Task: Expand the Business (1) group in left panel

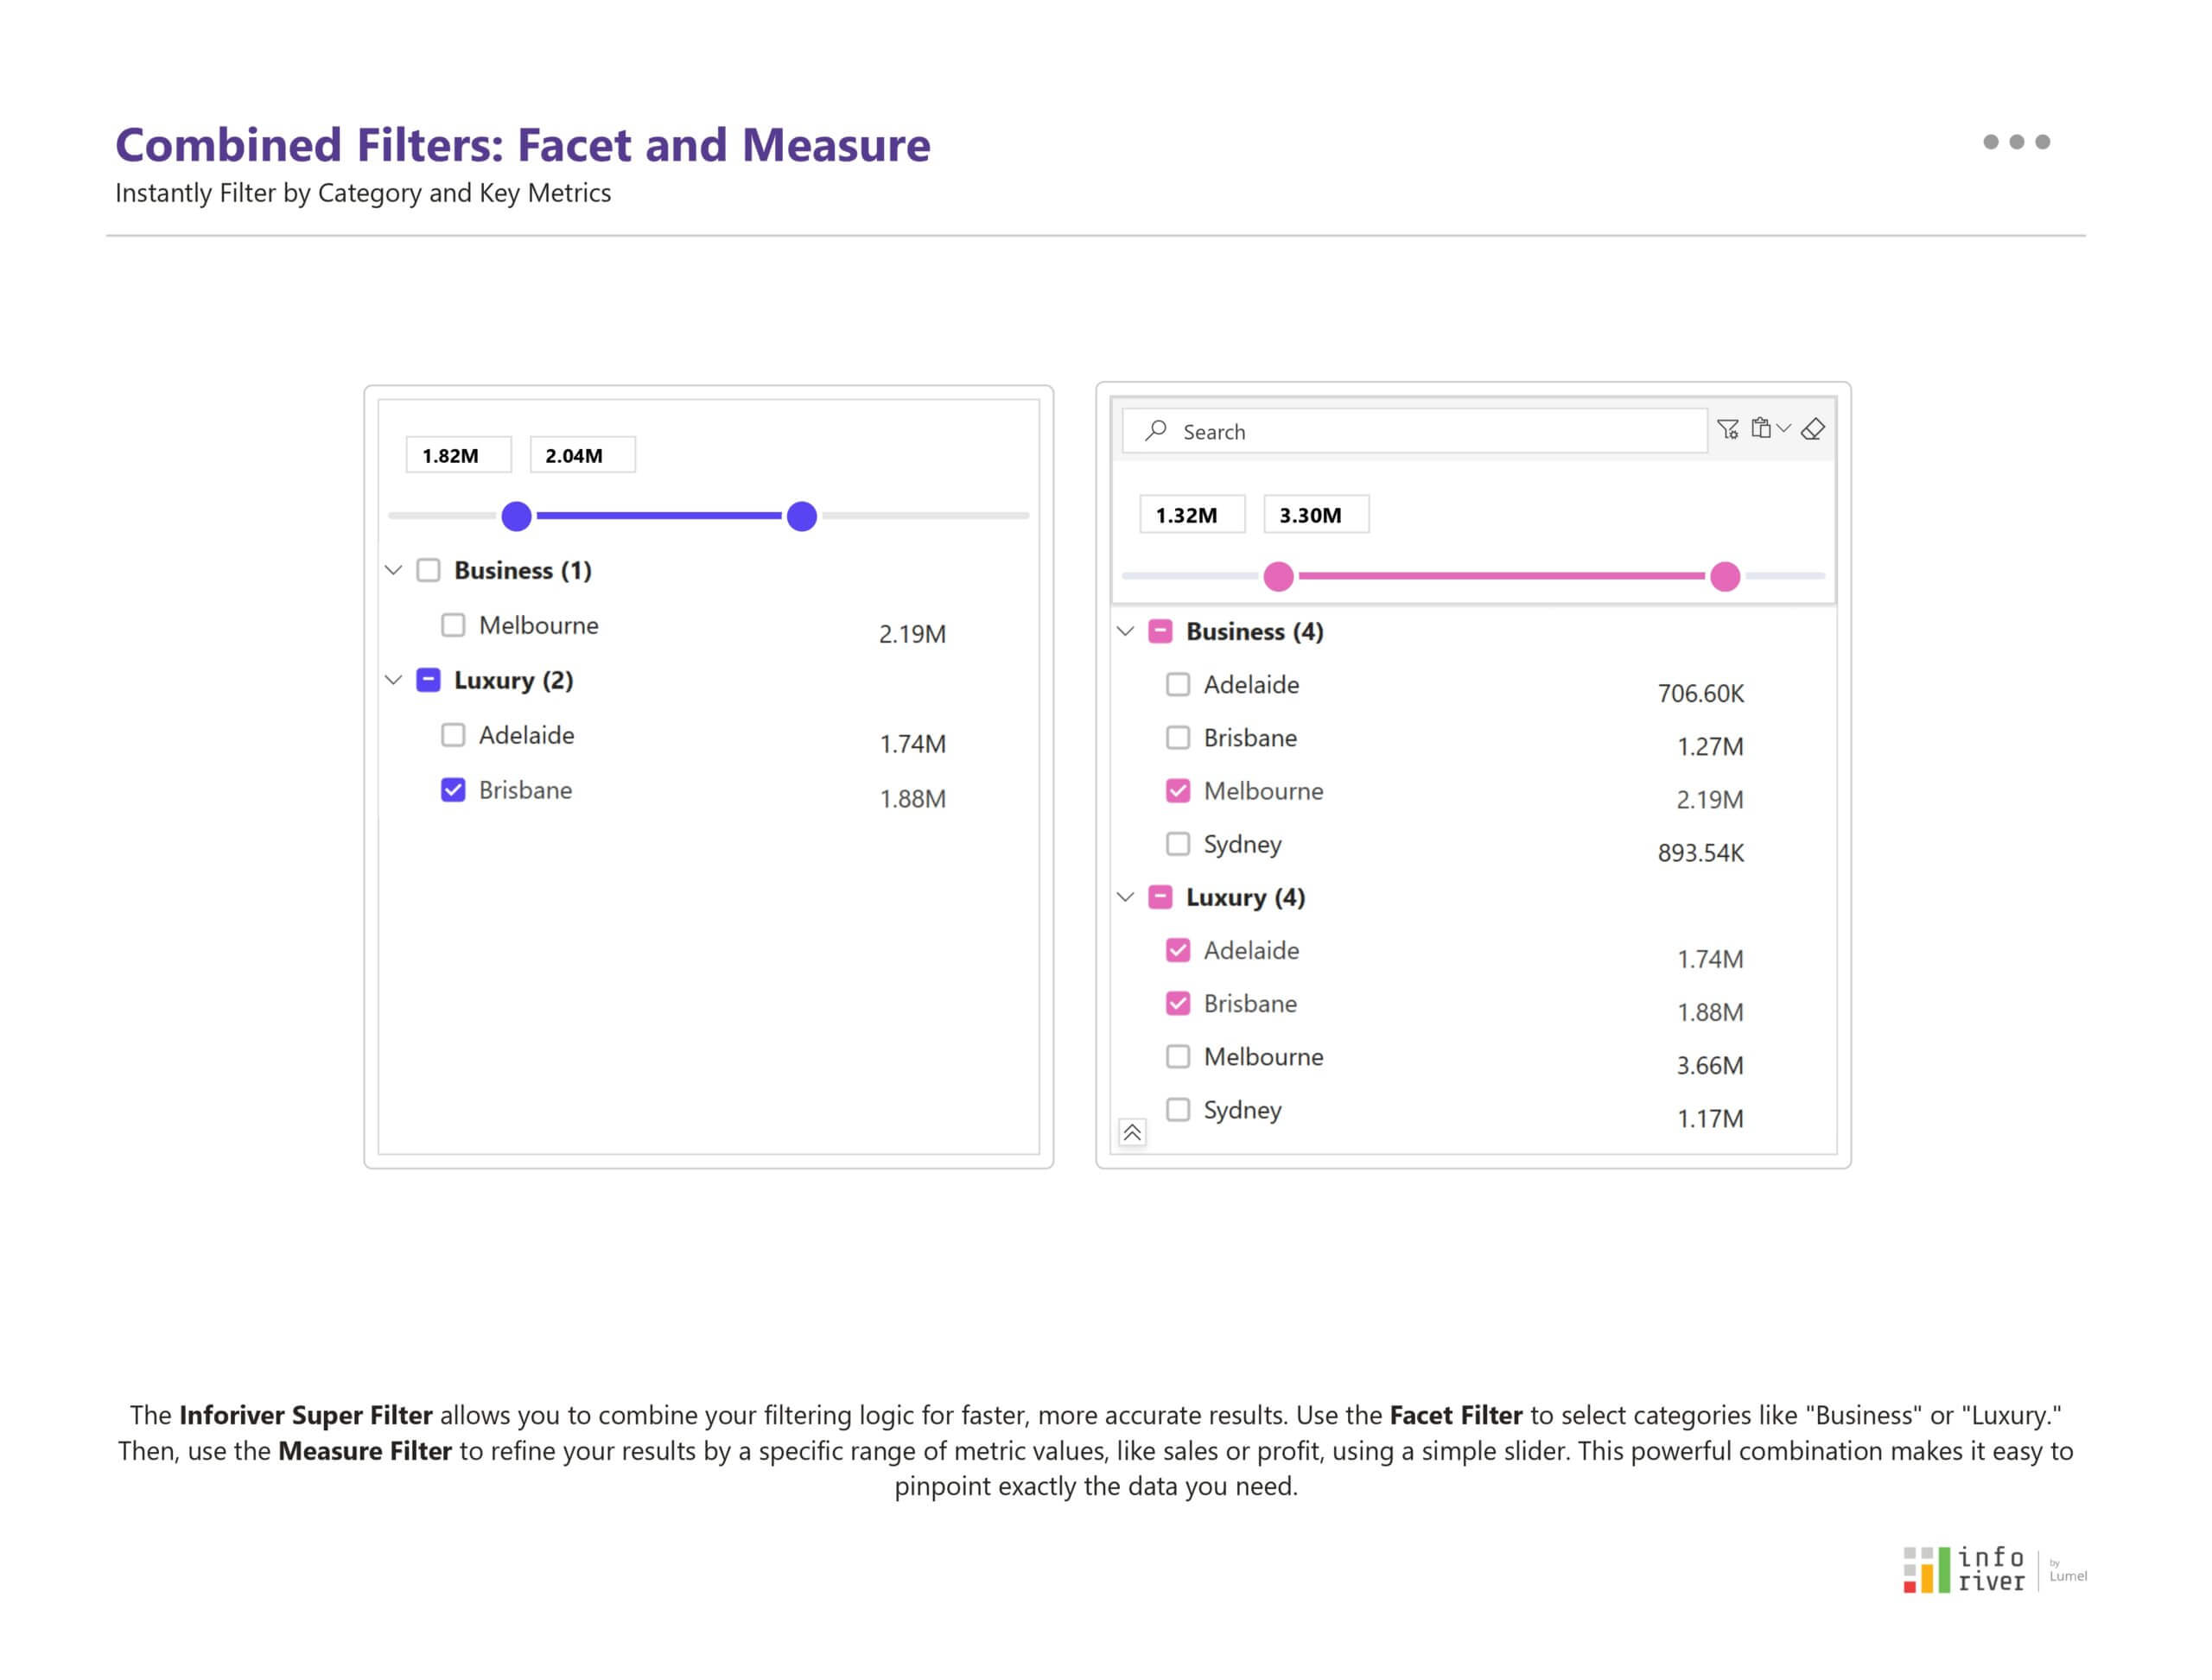Action: coord(393,570)
